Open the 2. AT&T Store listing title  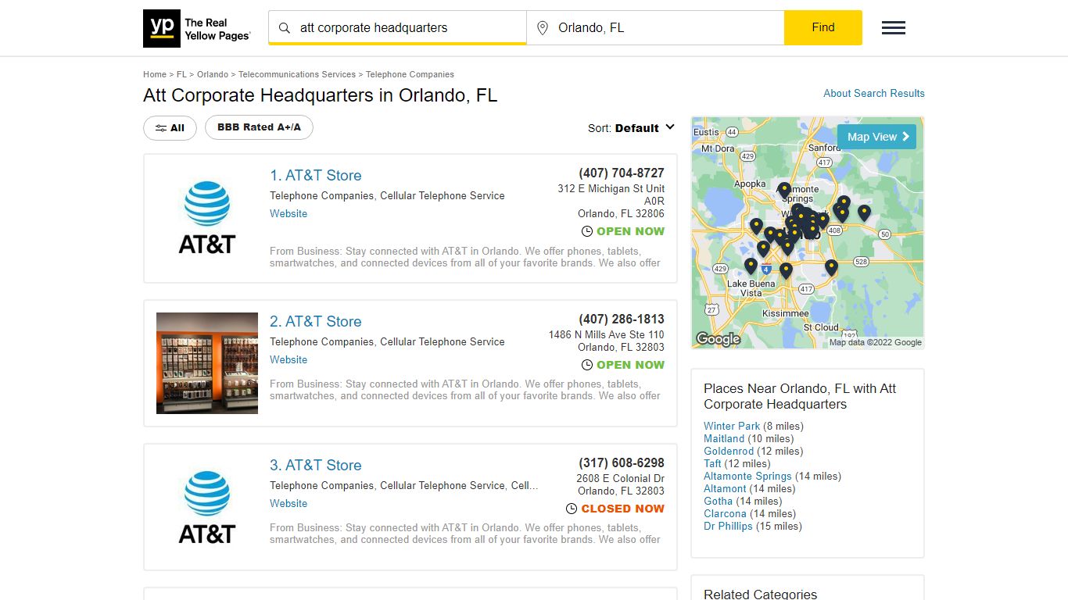[316, 322]
